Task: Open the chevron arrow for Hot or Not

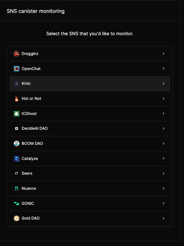Action: tap(164, 99)
